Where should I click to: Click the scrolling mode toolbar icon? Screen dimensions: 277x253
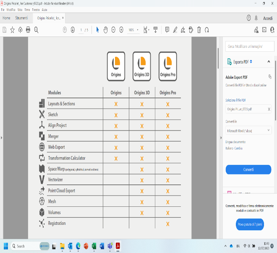(155, 30)
